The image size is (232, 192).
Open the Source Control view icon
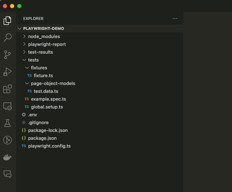tap(7, 55)
